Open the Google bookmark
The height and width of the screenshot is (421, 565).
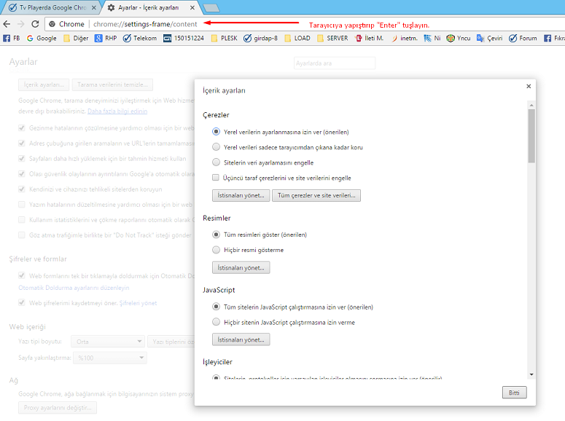42,38
